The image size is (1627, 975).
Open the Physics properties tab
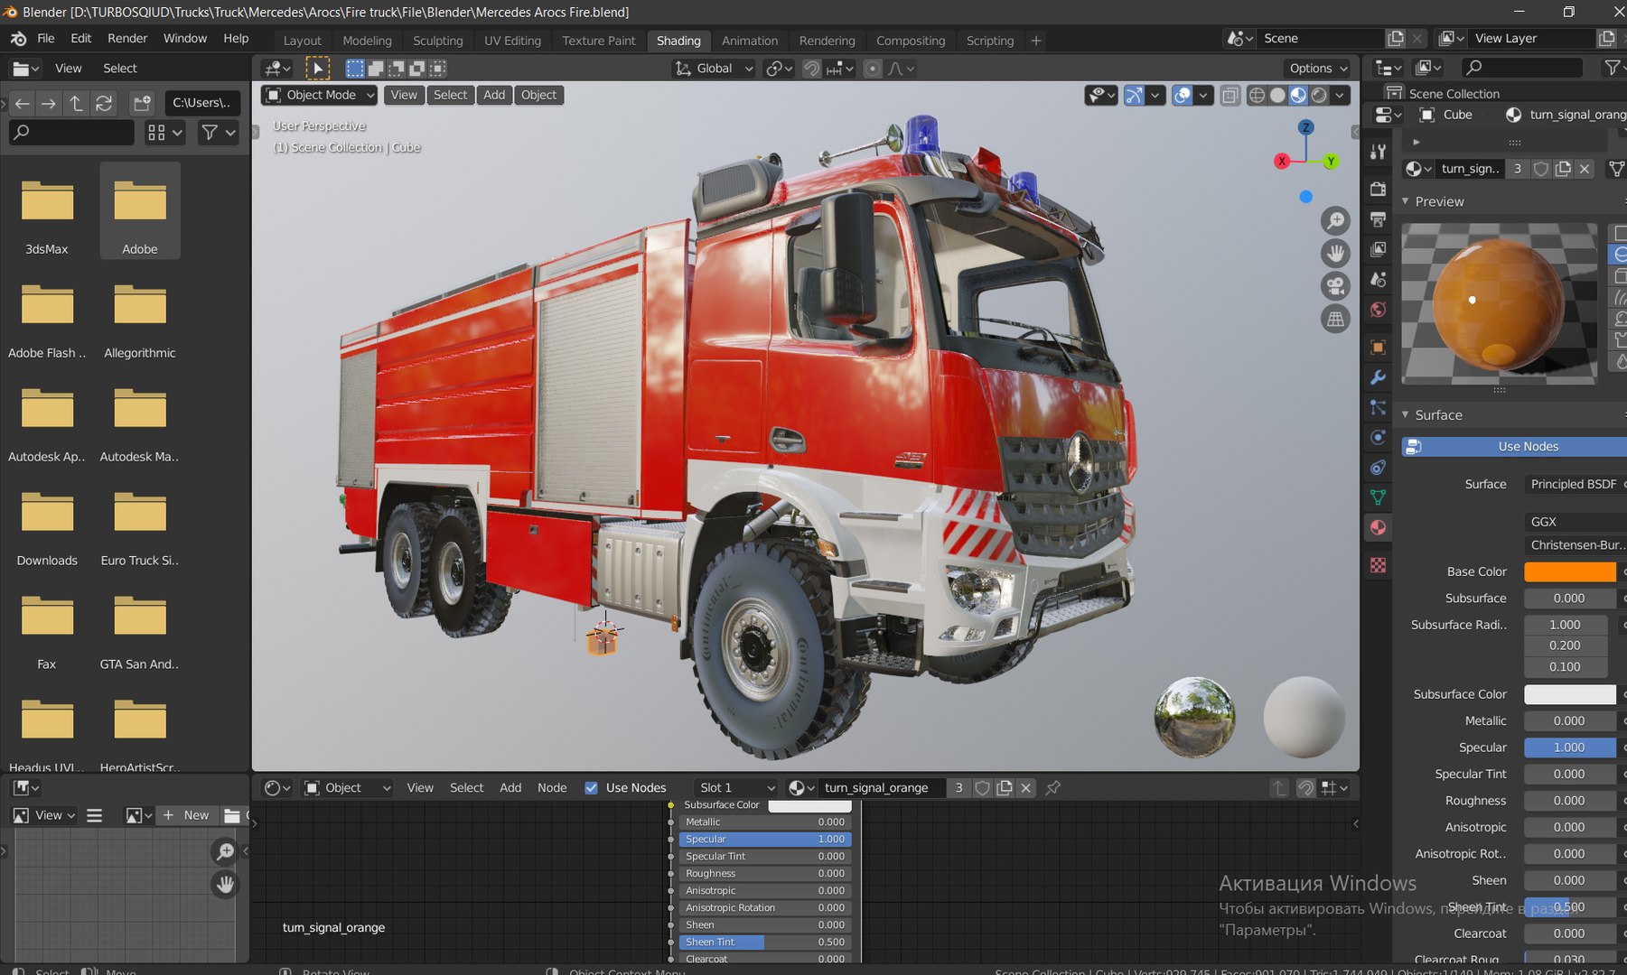point(1378,438)
